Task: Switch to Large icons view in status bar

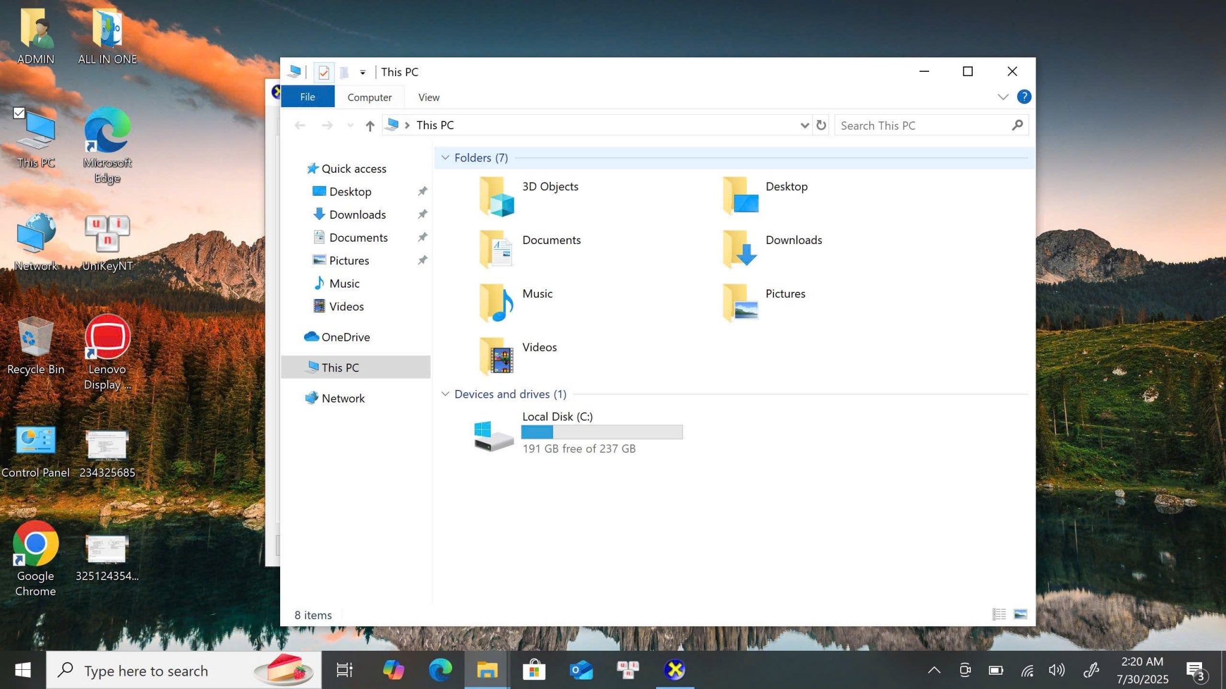Action: coord(1021,614)
